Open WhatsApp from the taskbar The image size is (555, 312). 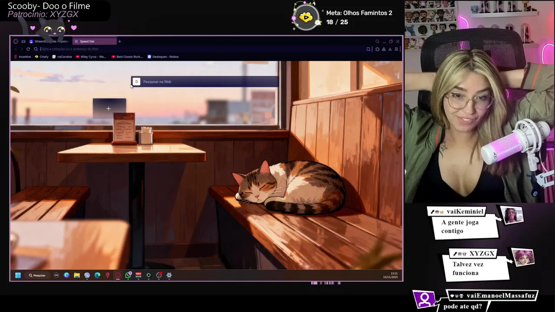[x=128, y=275]
